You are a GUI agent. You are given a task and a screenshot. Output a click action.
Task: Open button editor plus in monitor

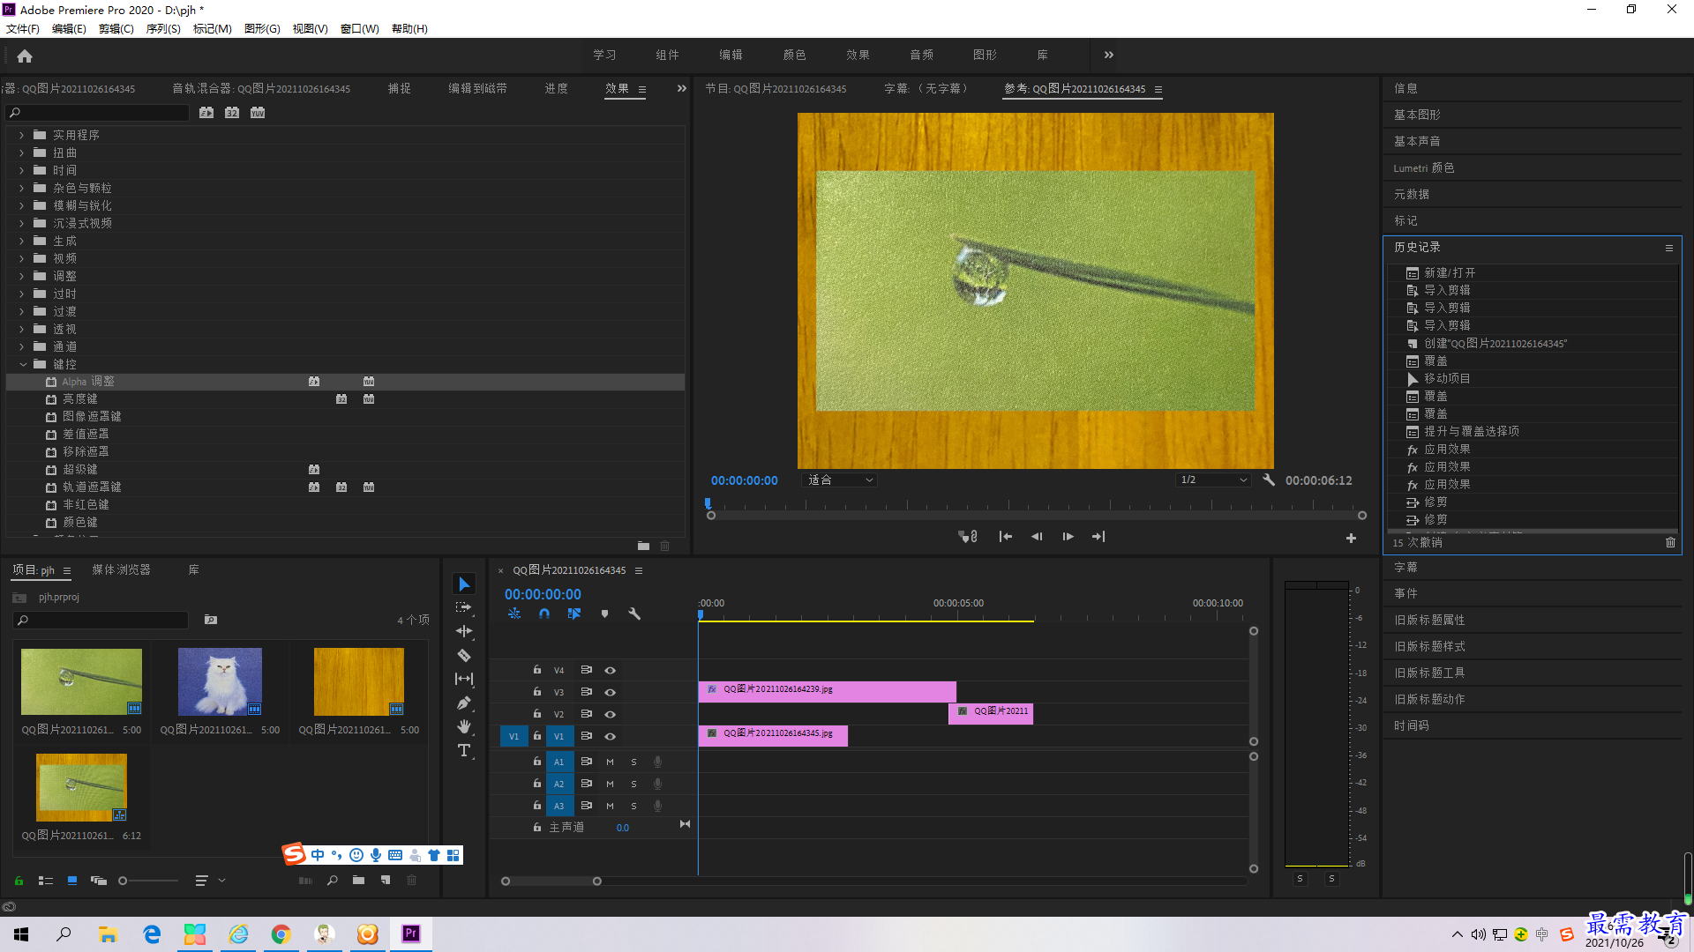tap(1351, 538)
